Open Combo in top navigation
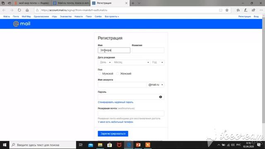This screenshot has width=265, height=149. point(98,17)
